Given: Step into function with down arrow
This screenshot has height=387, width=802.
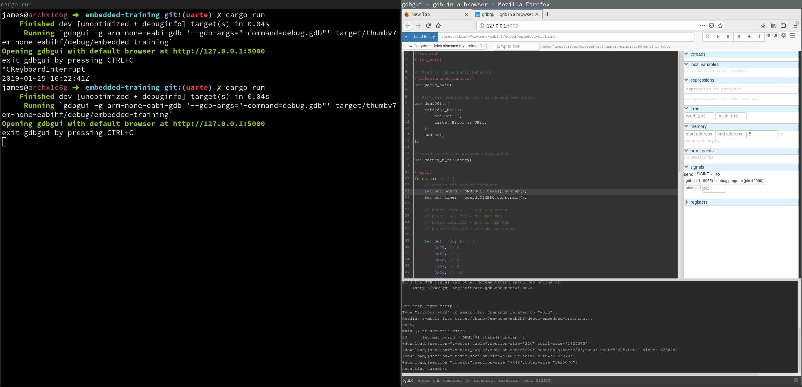Looking at the screenshot, I should coord(749,36).
